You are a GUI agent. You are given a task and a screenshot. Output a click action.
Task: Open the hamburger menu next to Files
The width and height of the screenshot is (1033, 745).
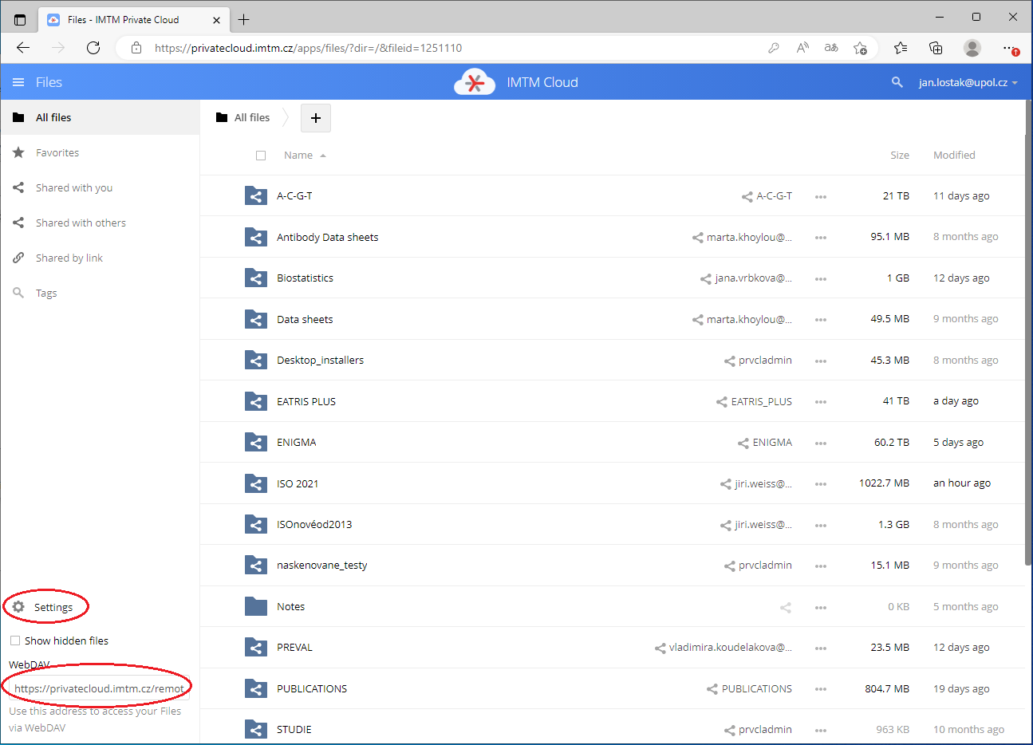click(18, 82)
